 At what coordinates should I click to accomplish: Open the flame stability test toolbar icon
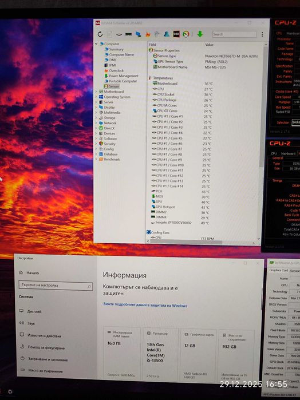click(x=148, y=34)
